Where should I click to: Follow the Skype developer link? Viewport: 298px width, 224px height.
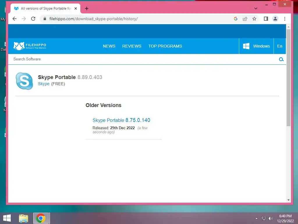[x=44, y=84]
